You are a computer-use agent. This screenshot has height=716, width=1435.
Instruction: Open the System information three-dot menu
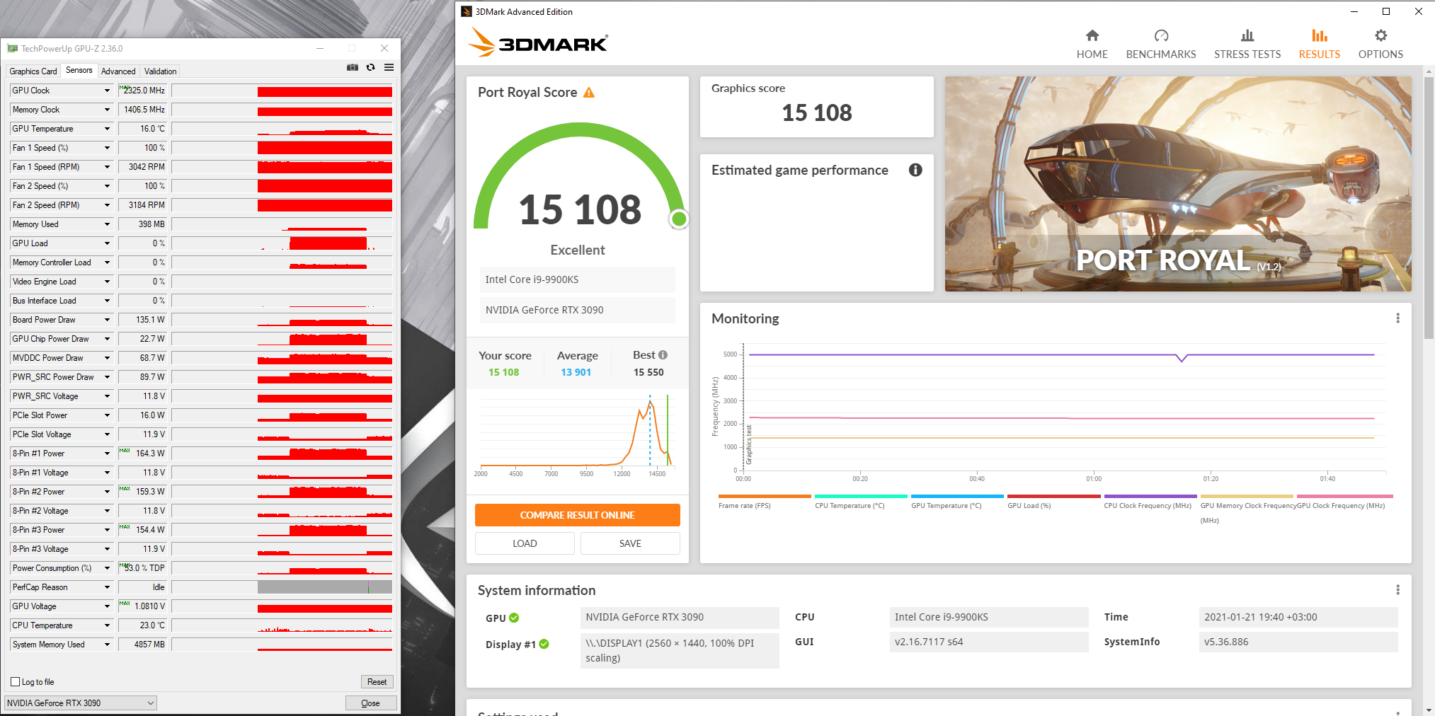(1397, 590)
